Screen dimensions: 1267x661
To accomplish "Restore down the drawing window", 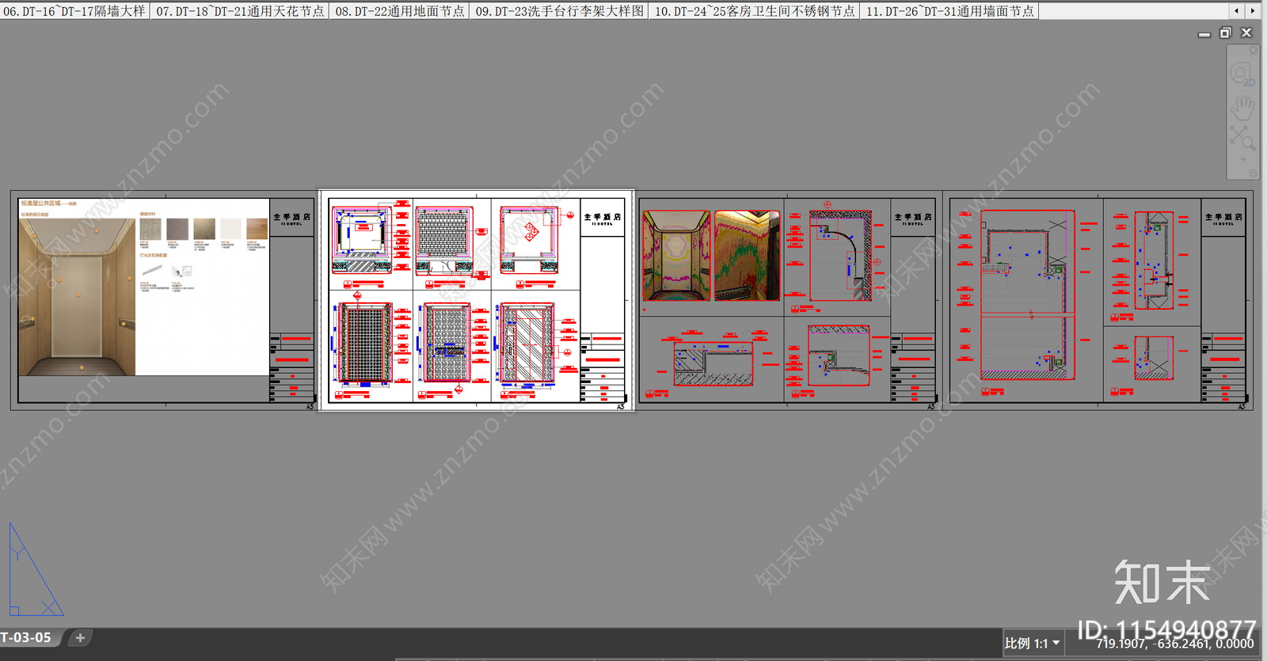I will [1225, 33].
